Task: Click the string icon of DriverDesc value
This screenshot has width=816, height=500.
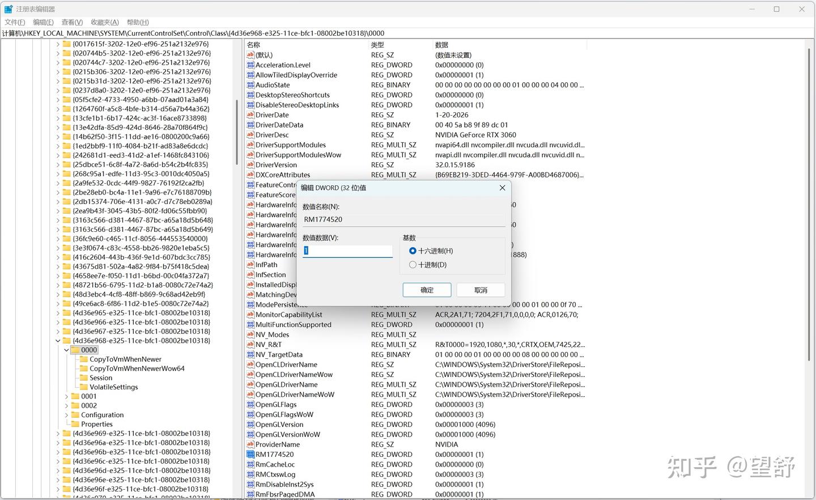Action: coord(250,135)
